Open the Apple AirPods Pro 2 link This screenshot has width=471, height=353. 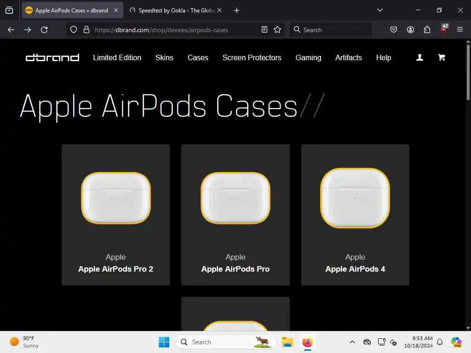click(115, 269)
